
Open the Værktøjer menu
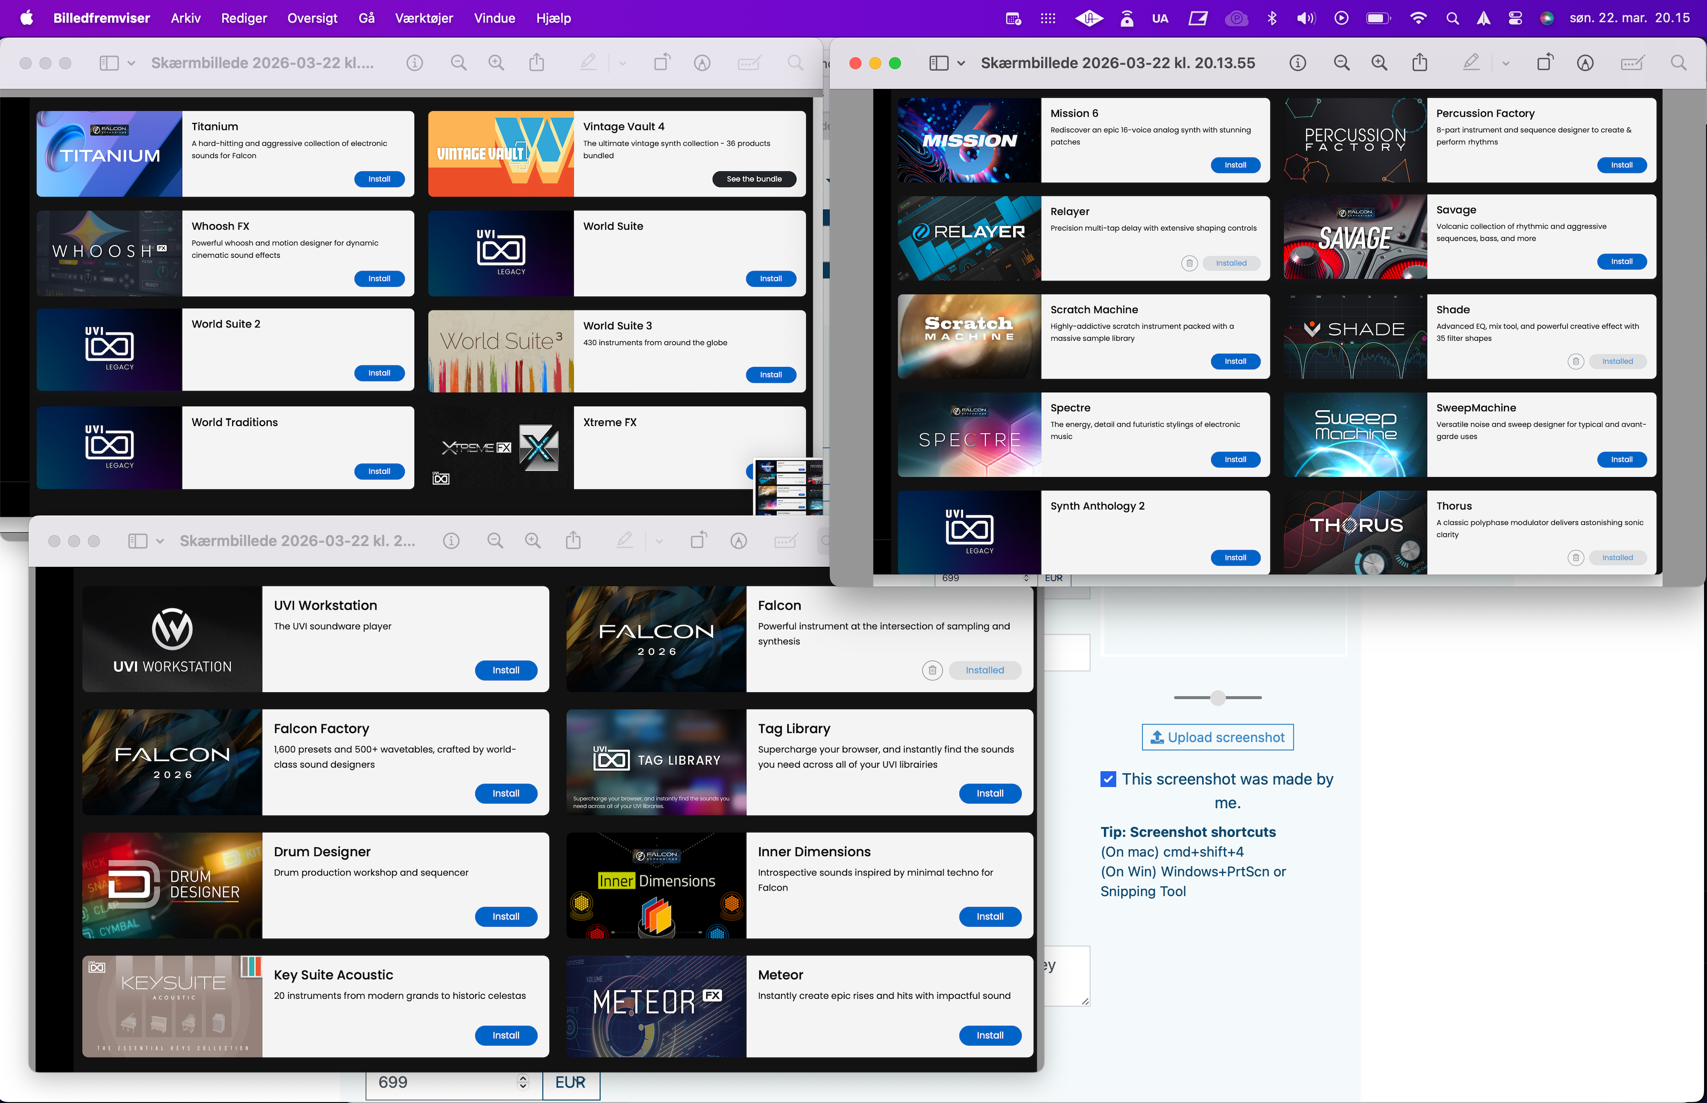[424, 19]
